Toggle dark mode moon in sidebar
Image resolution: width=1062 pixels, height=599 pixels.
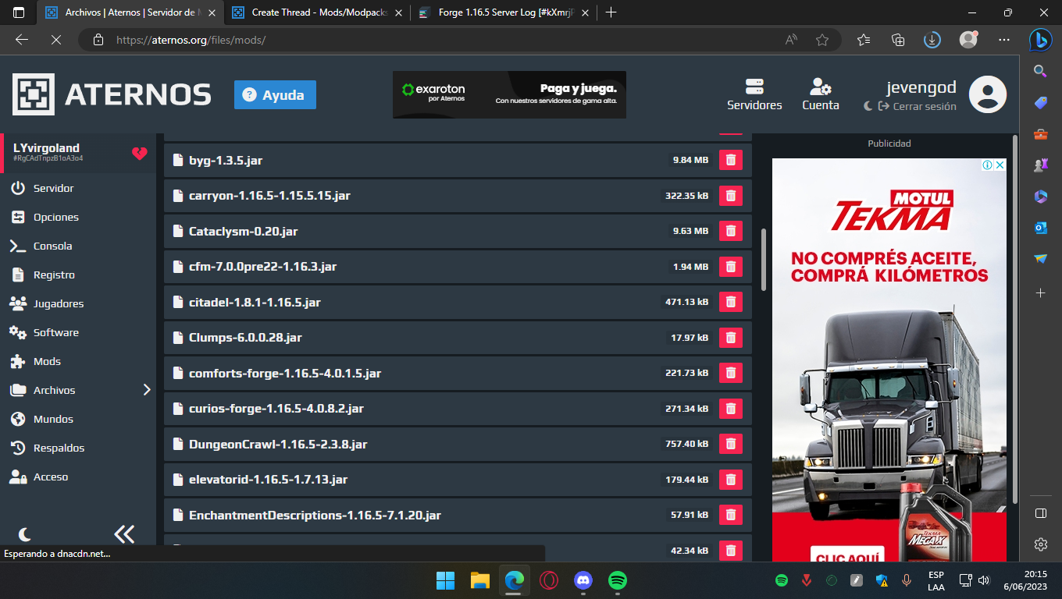pos(25,534)
